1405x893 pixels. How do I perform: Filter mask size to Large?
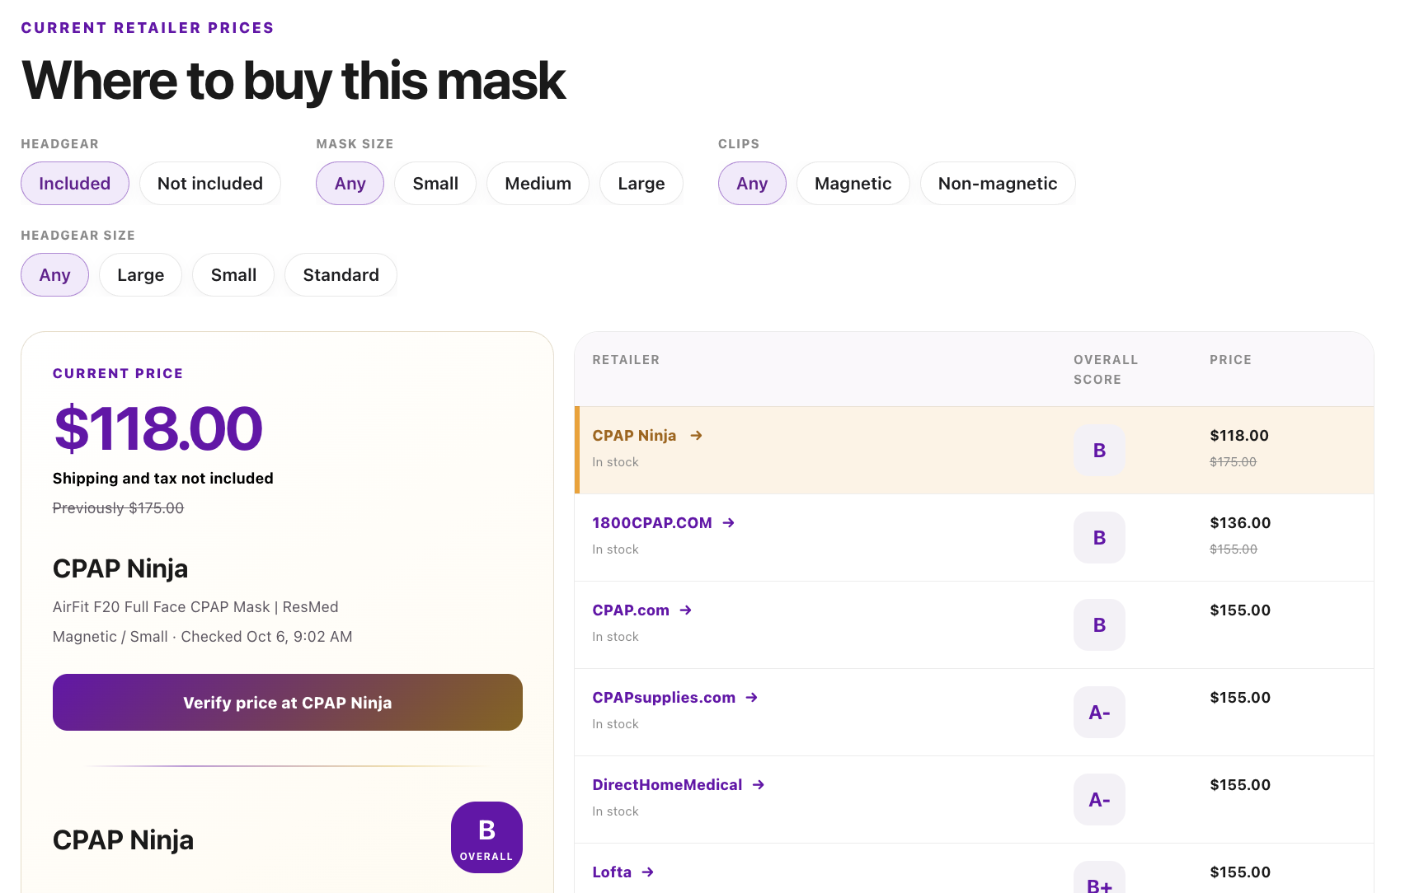click(x=641, y=183)
